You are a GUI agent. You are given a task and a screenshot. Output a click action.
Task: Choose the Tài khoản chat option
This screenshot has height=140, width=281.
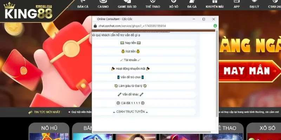pos(130,60)
